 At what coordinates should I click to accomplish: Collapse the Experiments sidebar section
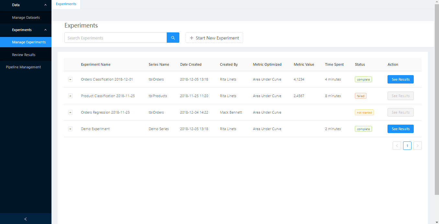26,30
